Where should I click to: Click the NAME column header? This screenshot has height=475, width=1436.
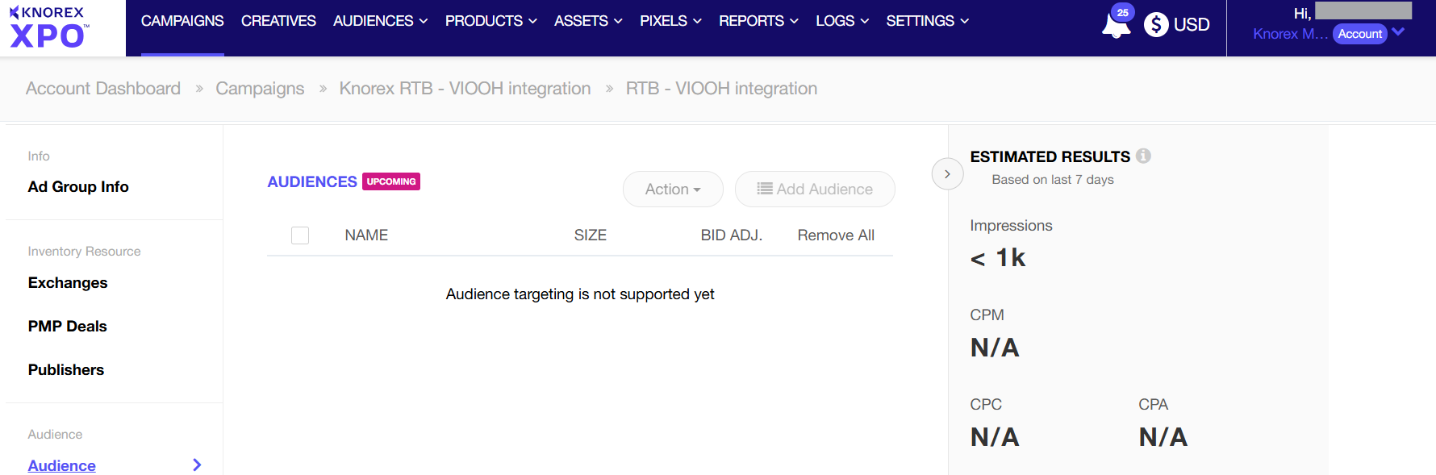point(366,235)
